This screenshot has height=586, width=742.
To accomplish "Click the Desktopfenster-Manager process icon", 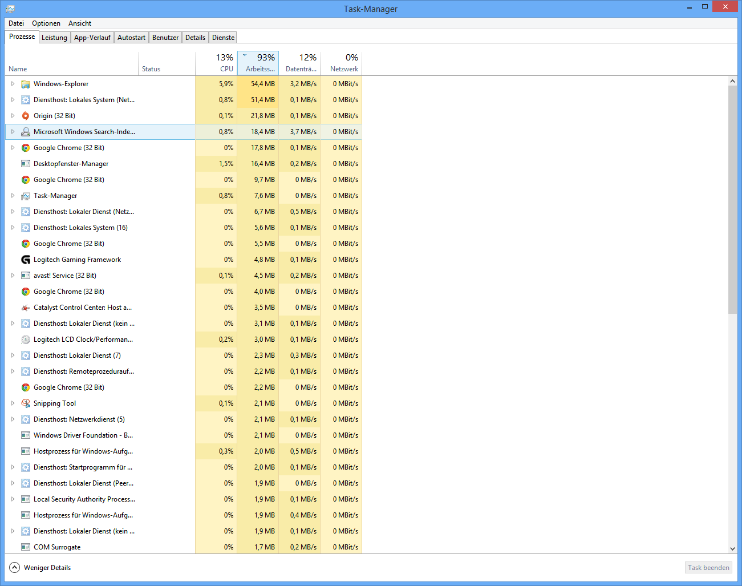I will point(26,164).
